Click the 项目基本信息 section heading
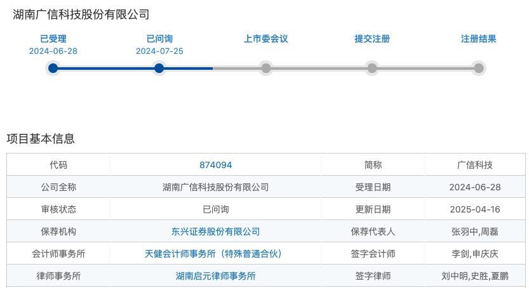529x288 pixels. (x=41, y=138)
